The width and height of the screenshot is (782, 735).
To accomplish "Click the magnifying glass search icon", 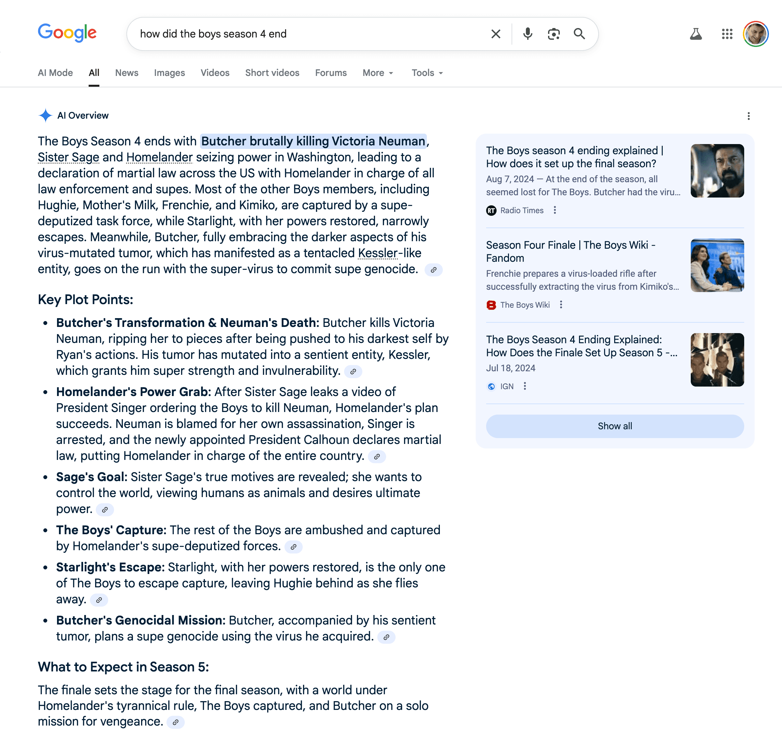I will point(579,34).
